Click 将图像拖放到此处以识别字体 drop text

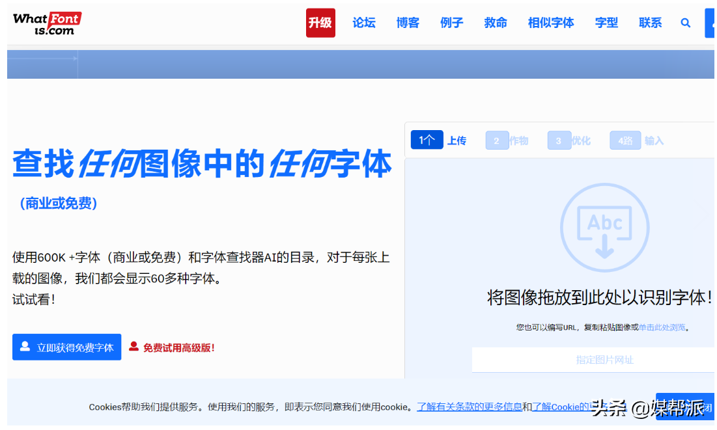(600, 297)
